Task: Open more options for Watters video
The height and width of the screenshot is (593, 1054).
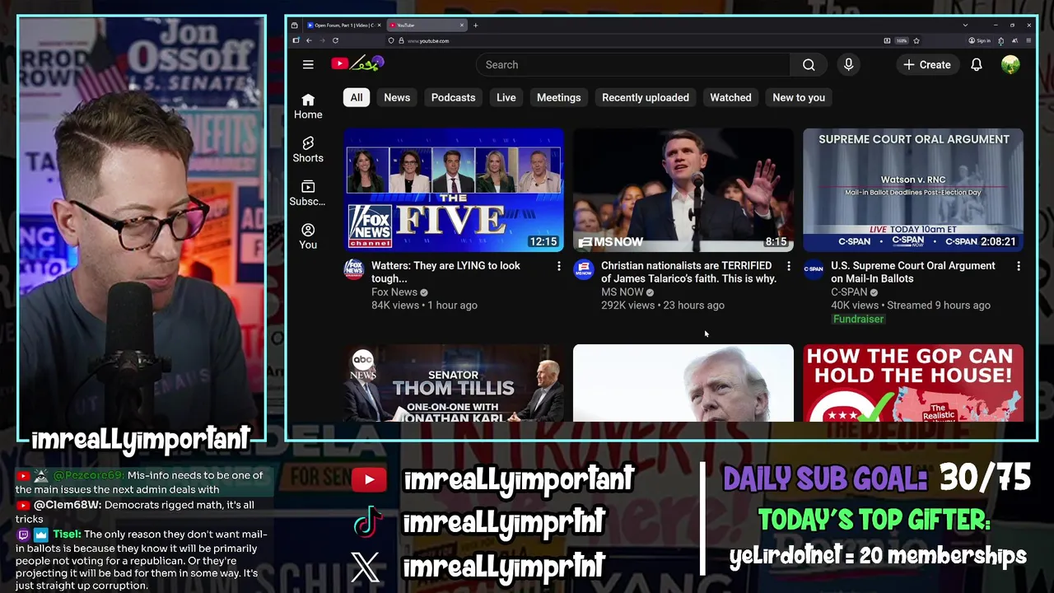Action: pyautogui.click(x=558, y=266)
